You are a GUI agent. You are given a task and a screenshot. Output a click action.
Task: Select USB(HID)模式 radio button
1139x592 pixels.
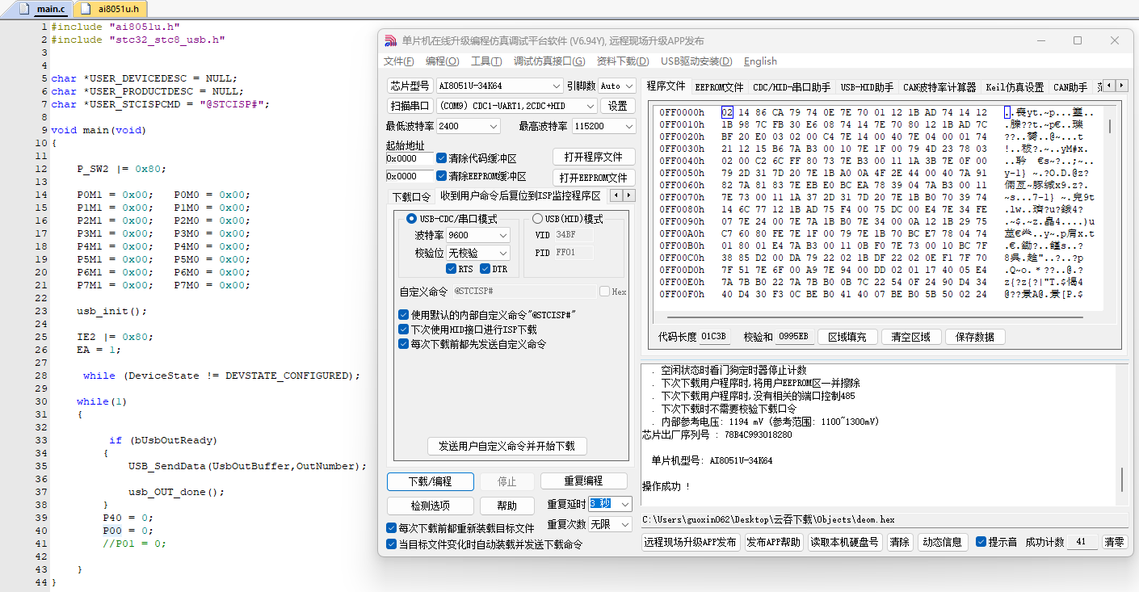537,219
